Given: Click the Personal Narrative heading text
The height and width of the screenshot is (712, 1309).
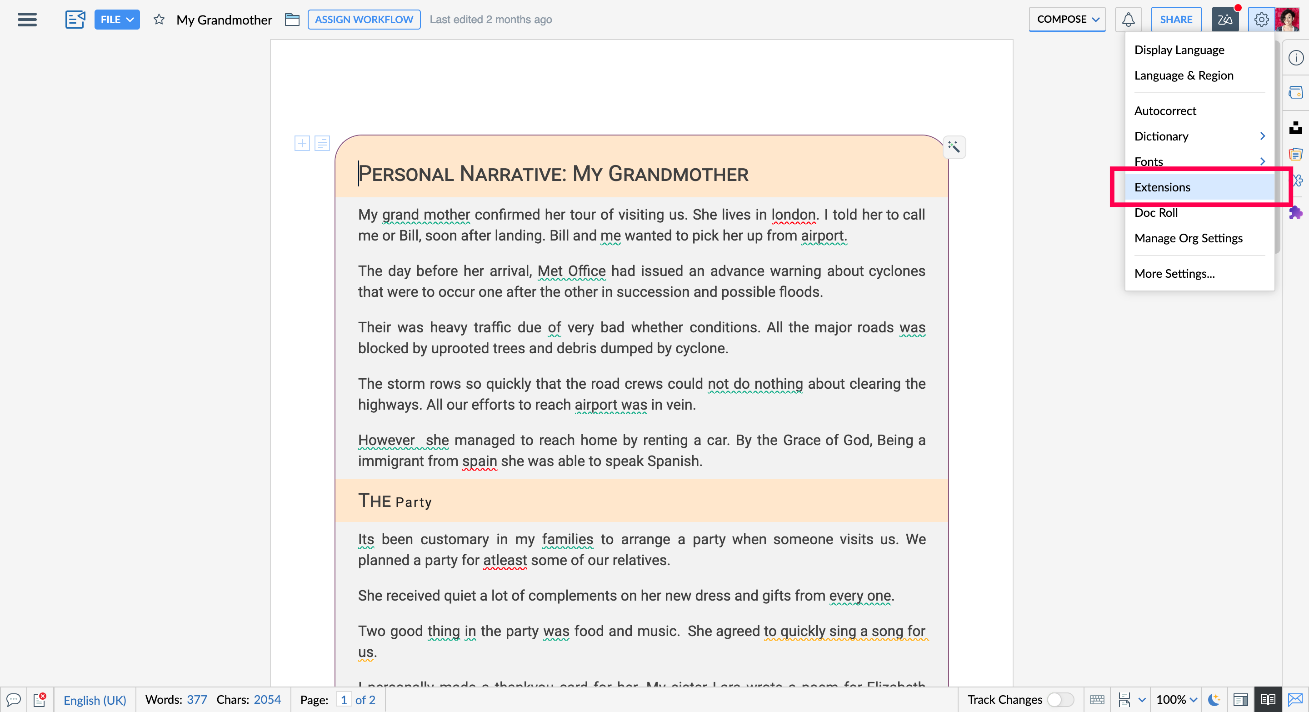Looking at the screenshot, I should [x=553, y=174].
